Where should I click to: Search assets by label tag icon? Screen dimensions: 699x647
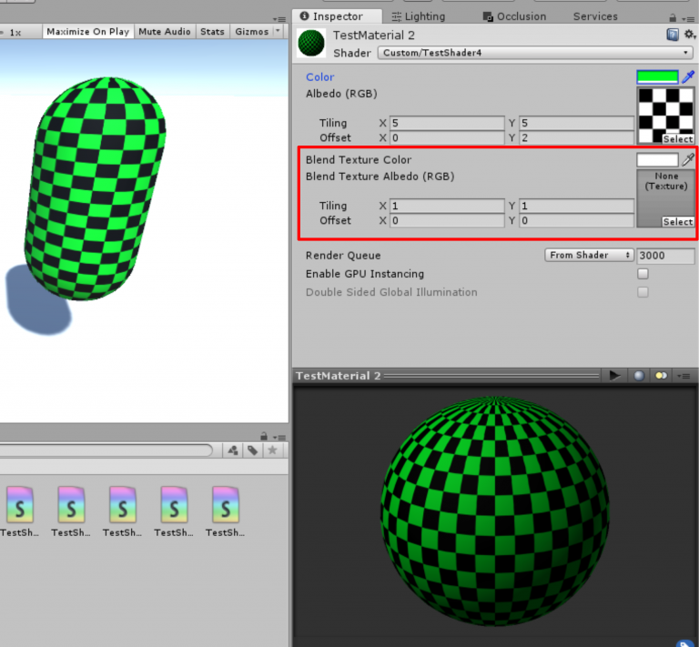point(252,450)
